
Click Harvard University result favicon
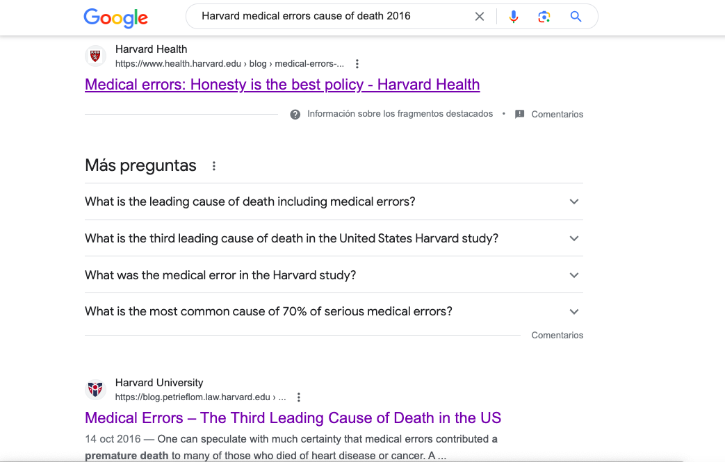[x=96, y=390]
